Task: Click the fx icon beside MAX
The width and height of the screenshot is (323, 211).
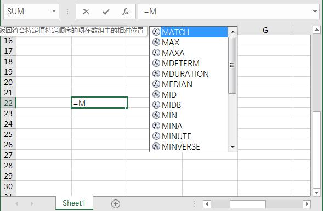Action: click(x=156, y=42)
